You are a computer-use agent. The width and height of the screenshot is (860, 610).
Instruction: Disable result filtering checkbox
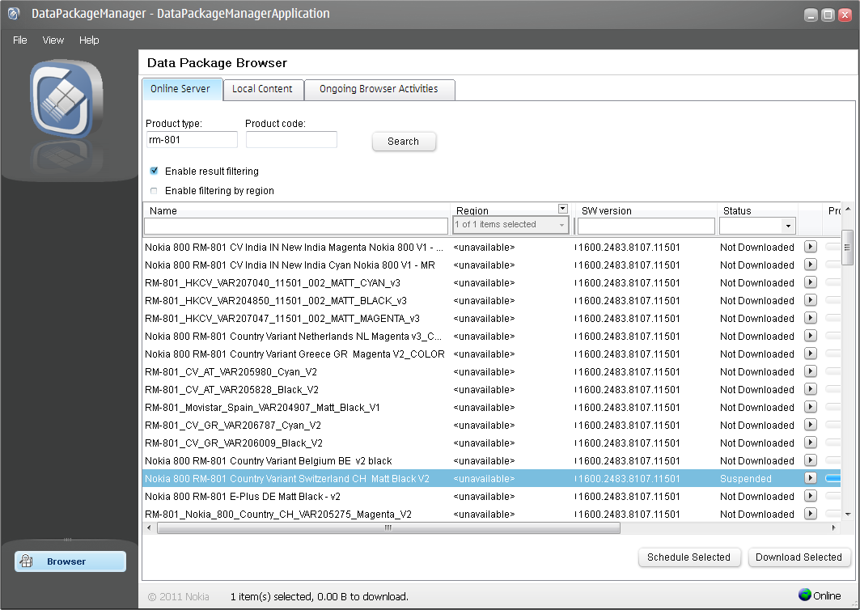coord(154,171)
